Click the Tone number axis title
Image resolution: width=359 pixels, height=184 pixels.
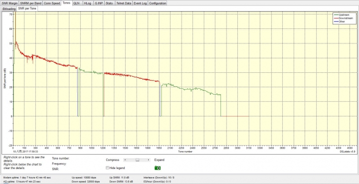(x=185, y=152)
